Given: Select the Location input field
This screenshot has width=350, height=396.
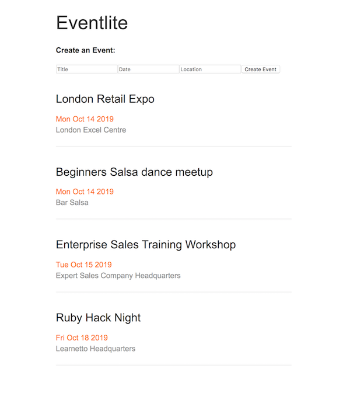Looking at the screenshot, I should 210,70.
